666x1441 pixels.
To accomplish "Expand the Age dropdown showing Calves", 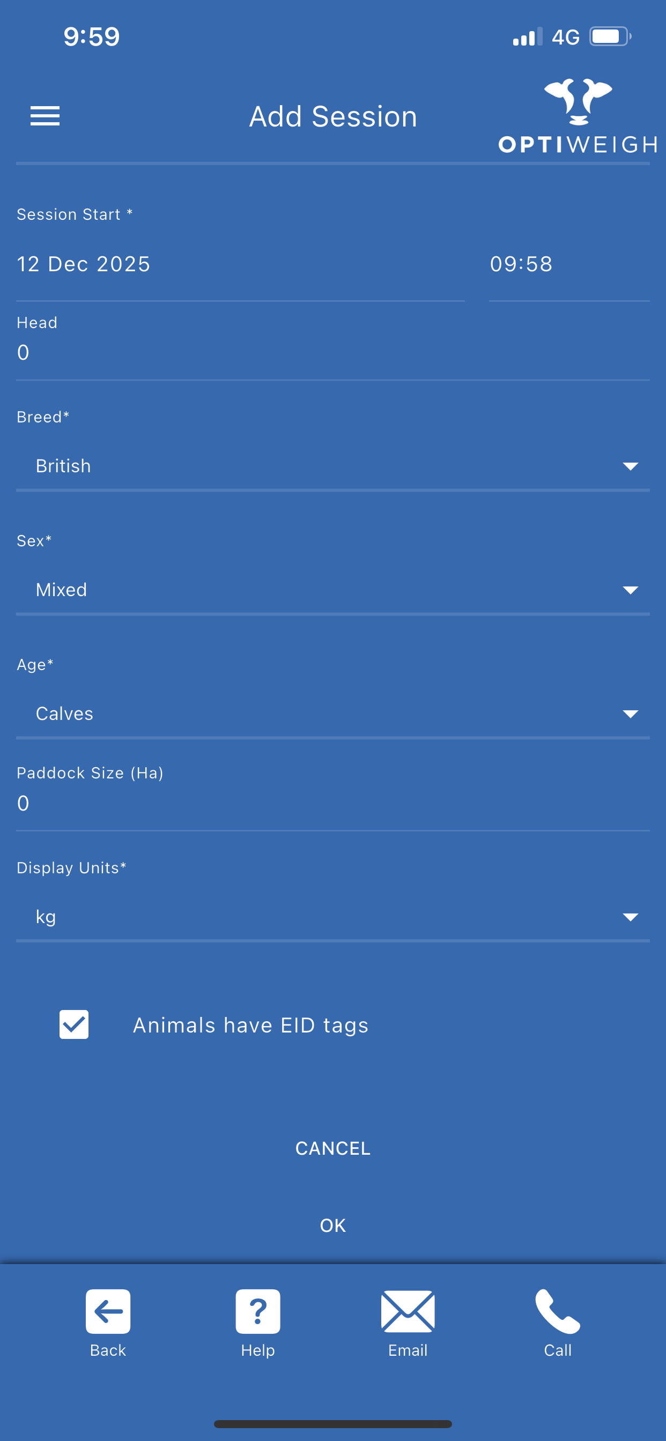I will coord(332,713).
